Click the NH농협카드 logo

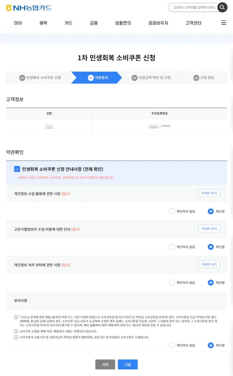click(29, 8)
